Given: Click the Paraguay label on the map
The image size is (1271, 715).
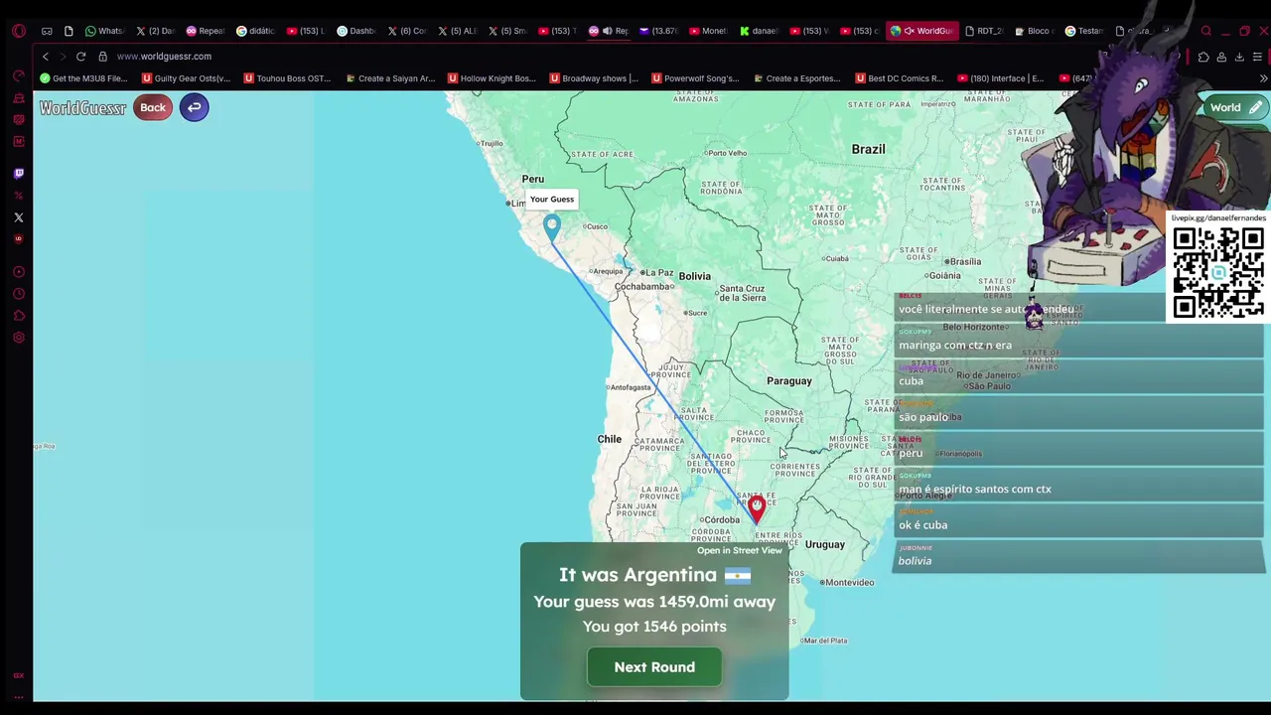Looking at the screenshot, I should click(x=789, y=381).
